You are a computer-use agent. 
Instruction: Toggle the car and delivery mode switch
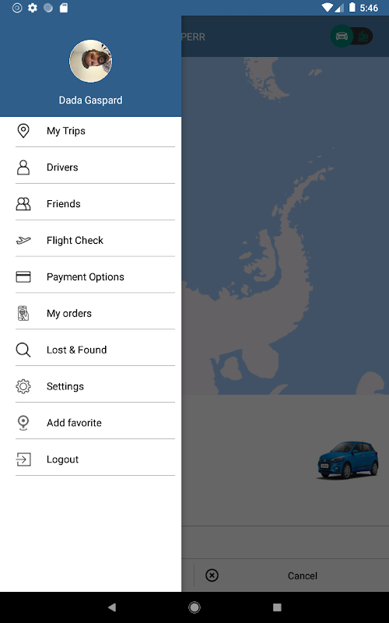click(352, 37)
